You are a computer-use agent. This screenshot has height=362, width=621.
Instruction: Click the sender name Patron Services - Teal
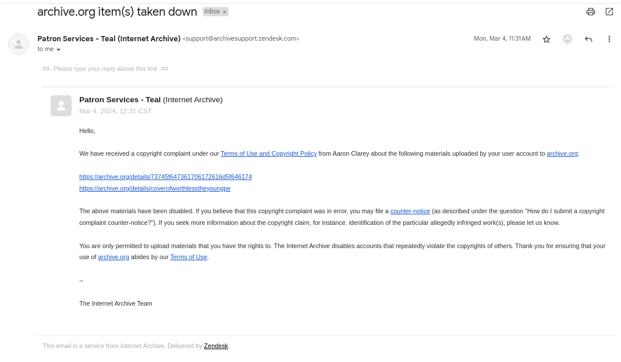[109, 39]
